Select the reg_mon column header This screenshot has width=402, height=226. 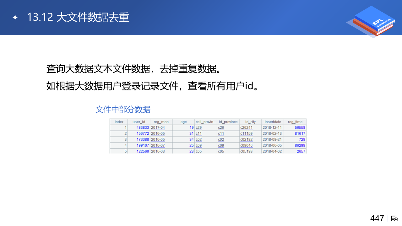click(161, 122)
